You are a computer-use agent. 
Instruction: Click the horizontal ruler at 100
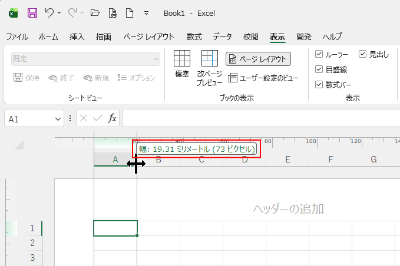(x=311, y=141)
